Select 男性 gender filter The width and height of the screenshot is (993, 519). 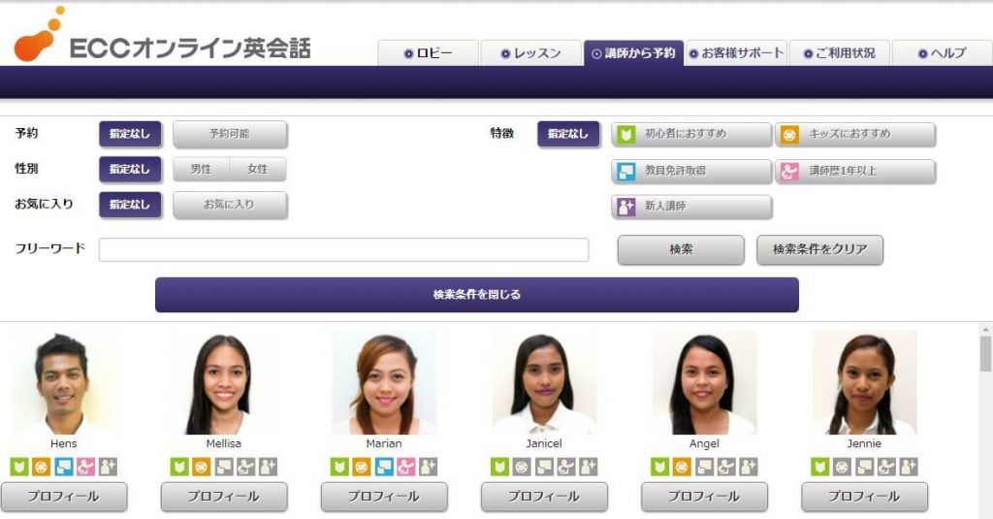coord(201,169)
